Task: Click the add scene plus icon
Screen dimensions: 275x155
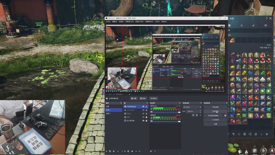Action: (x=107, y=151)
